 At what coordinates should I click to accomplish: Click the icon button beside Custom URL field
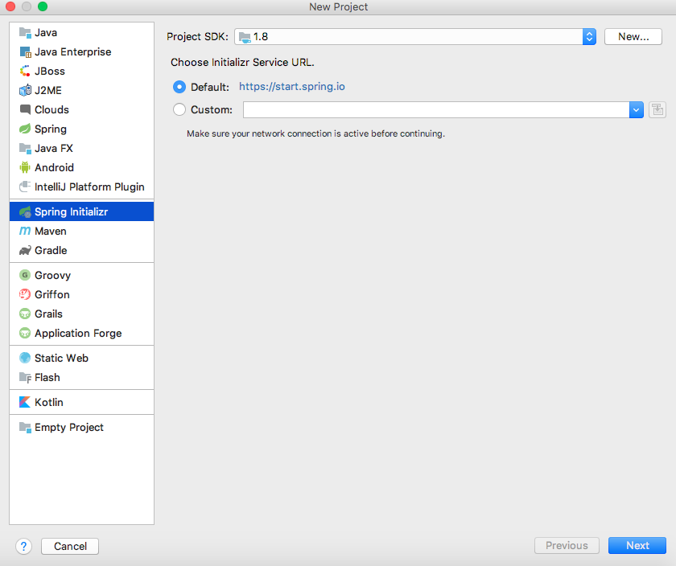657,110
